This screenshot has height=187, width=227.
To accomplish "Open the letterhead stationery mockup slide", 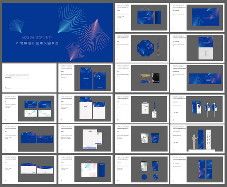I will tap(85, 139).
